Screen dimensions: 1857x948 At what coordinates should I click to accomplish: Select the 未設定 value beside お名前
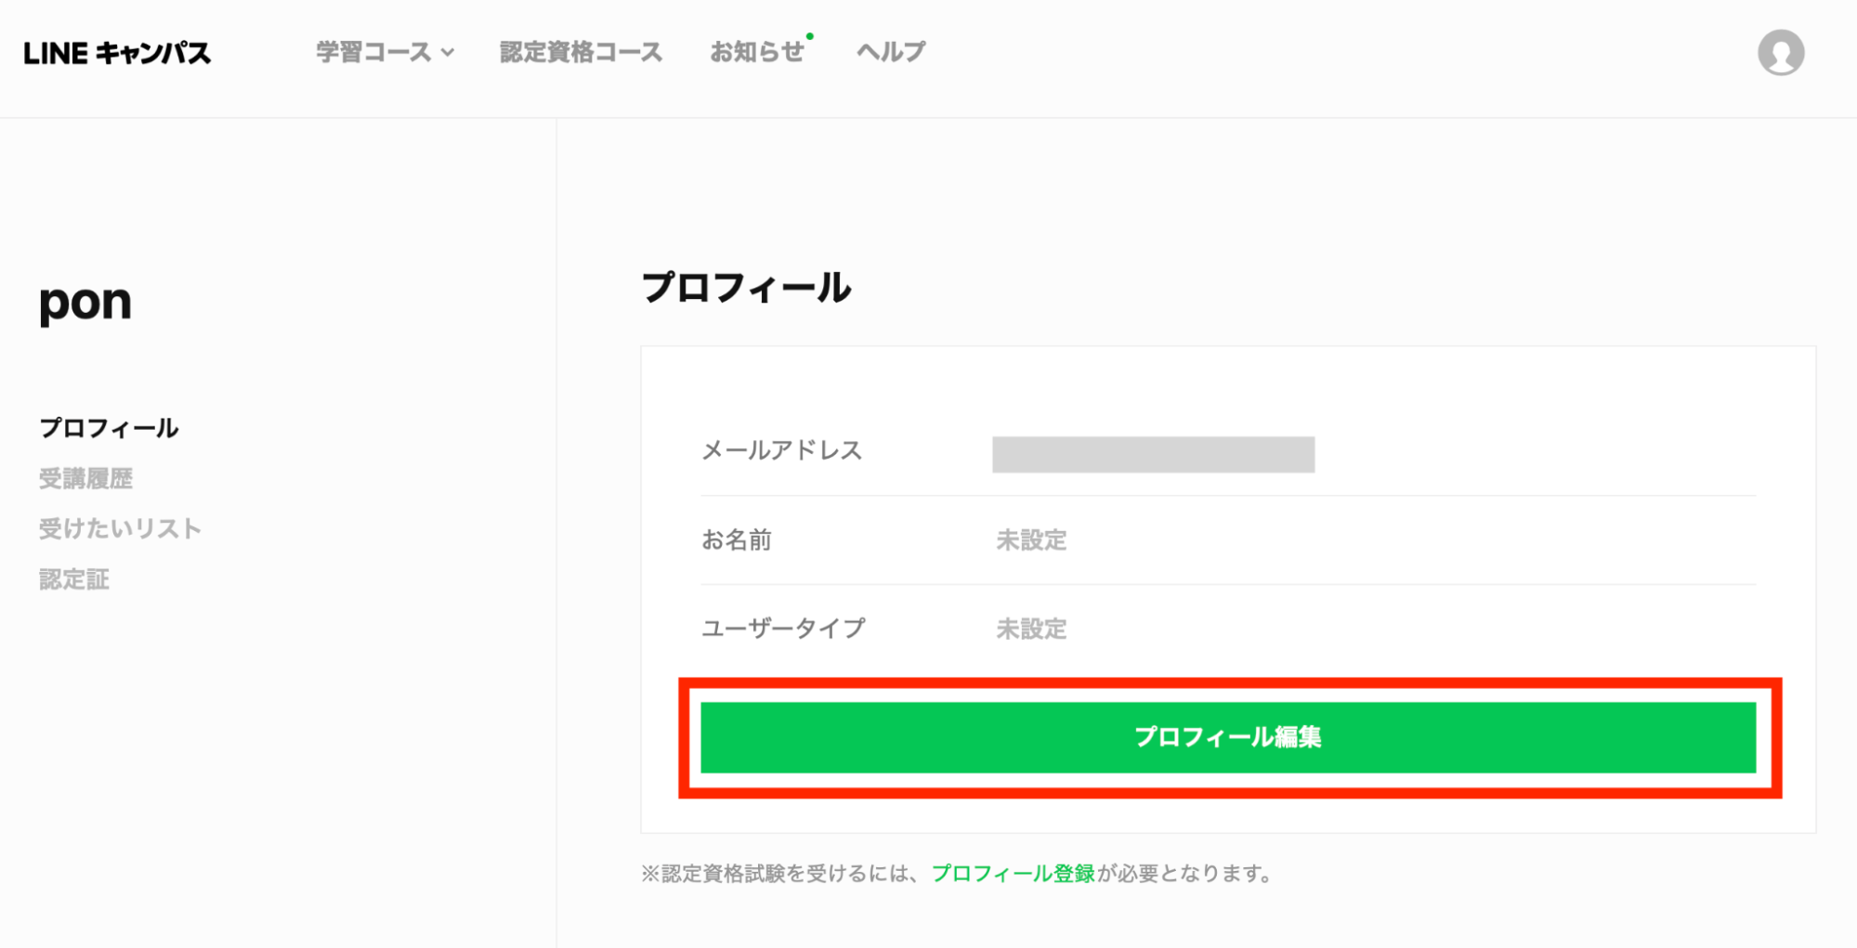[x=1030, y=539]
